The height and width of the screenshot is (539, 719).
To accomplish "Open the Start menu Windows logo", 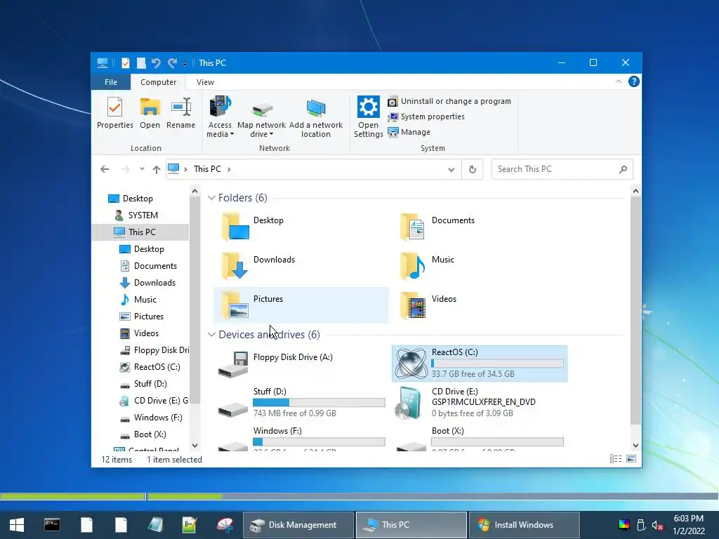I will (17, 525).
